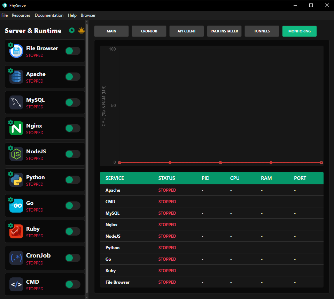The width and height of the screenshot is (334, 299).
Task: Toggle the MySQL service switch
Action: (73, 102)
